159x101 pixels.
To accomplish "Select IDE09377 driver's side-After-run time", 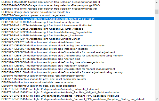I will click(x=77, y=42).
